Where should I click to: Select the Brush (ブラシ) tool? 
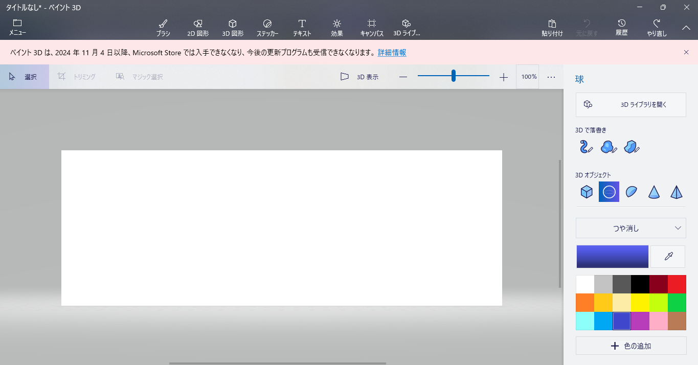[163, 28]
